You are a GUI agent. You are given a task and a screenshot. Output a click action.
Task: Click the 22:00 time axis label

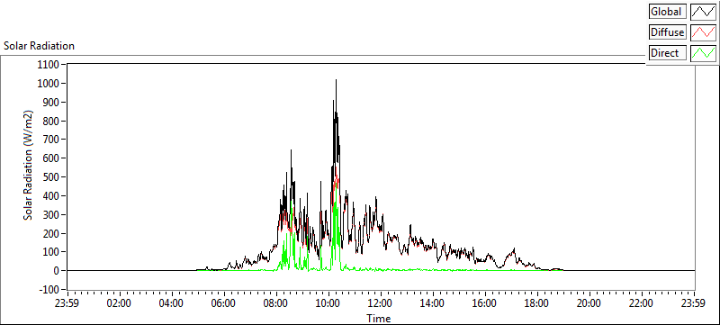click(642, 303)
